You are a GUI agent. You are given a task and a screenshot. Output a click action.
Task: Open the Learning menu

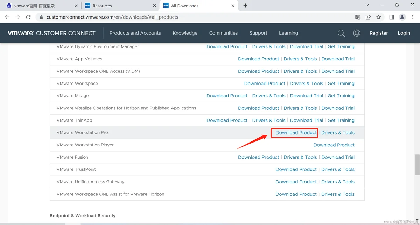(x=288, y=33)
